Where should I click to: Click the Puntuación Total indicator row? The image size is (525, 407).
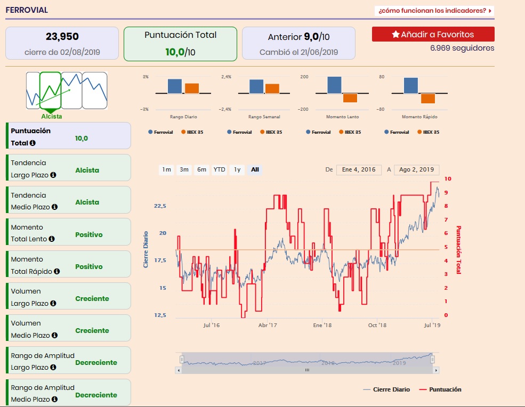coord(68,135)
